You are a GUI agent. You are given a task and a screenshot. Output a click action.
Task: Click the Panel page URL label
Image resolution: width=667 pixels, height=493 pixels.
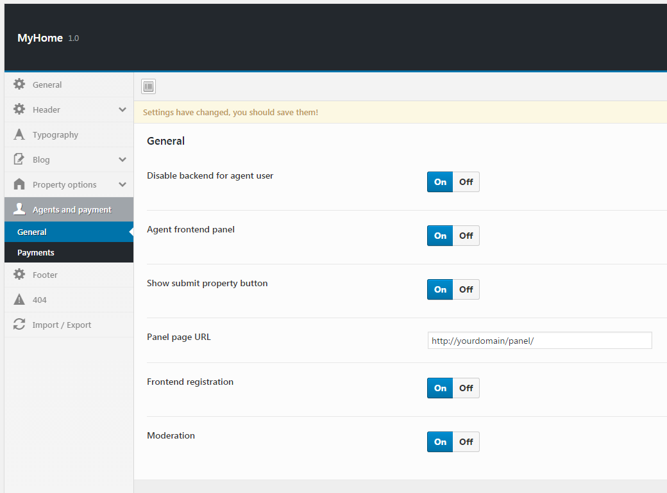tap(179, 337)
